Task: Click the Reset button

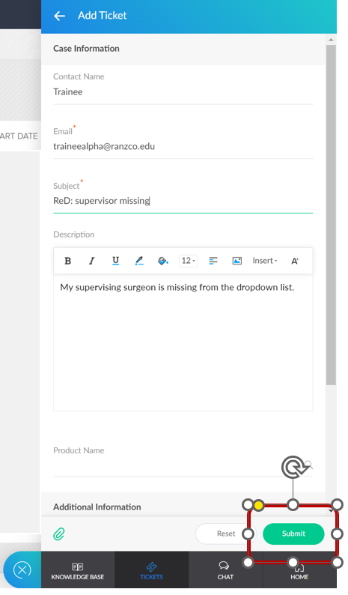Action: (226, 534)
